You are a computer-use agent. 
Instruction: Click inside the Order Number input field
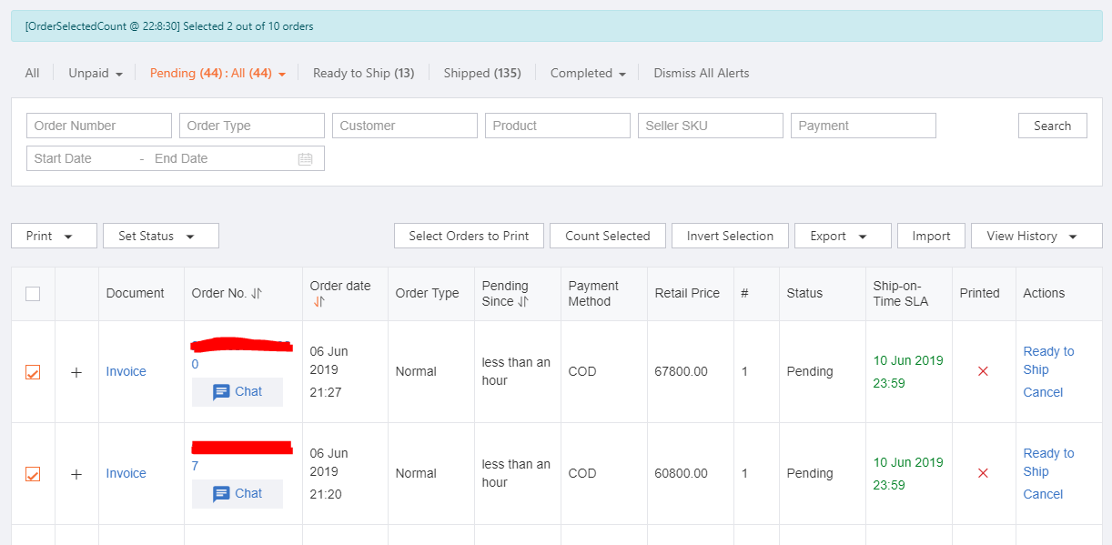click(x=98, y=125)
